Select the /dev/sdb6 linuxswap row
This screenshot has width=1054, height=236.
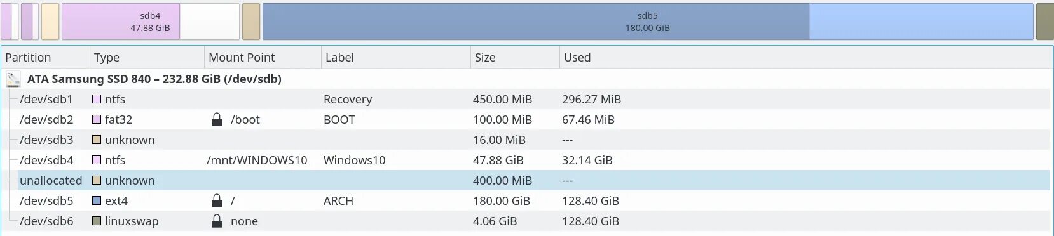click(x=526, y=221)
